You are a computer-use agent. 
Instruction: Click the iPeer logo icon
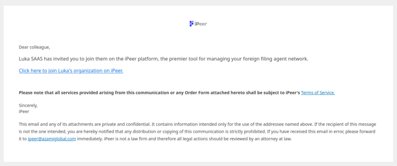coord(191,24)
